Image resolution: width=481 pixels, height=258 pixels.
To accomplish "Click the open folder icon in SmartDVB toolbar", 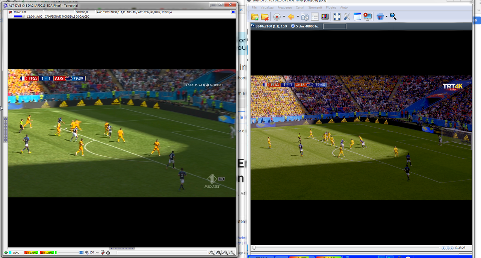I will pos(255,17).
